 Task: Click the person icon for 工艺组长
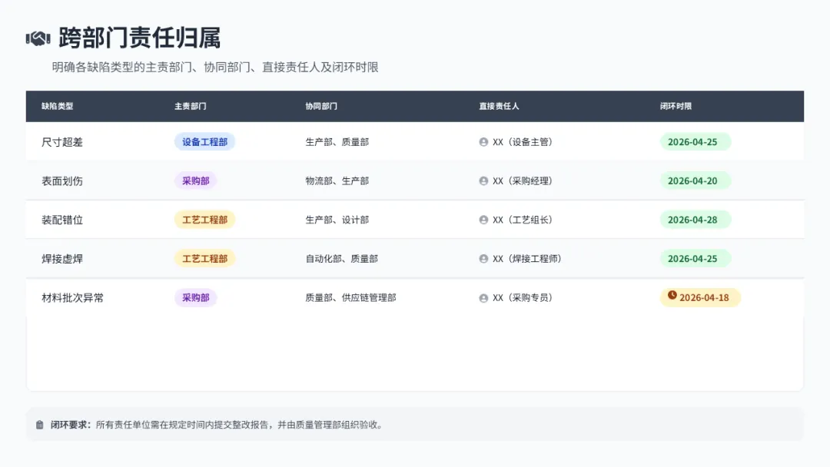click(x=483, y=220)
